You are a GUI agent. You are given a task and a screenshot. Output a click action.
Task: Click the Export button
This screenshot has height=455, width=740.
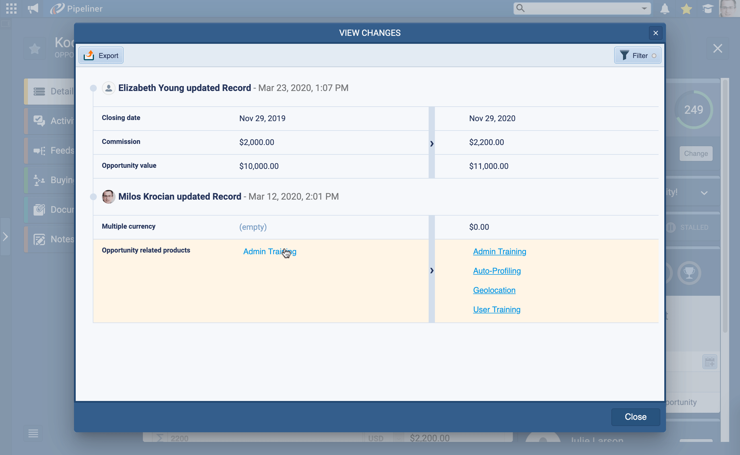(101, 56)
